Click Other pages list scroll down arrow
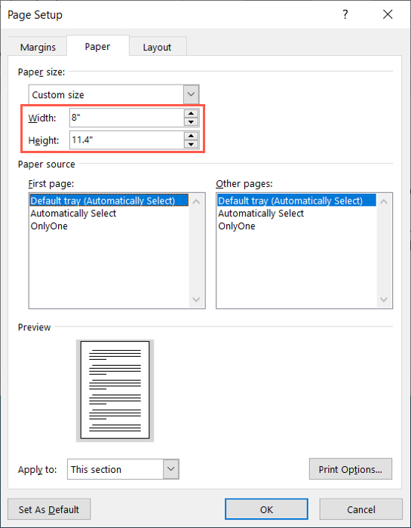The width and height of the screenshot is (411, 528). pos(384,299)
